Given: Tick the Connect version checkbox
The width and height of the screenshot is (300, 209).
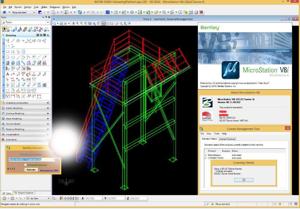Looking at the screenshot, I should (26, 165).
